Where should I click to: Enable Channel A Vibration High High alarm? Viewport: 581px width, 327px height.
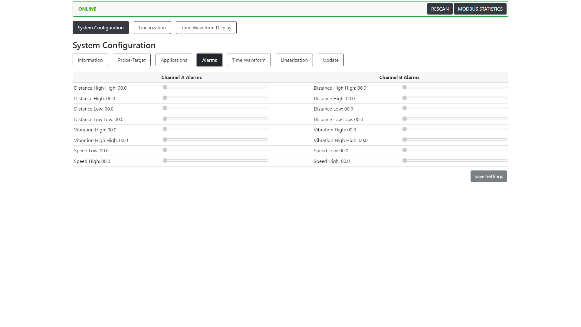(x=165, y=140)
